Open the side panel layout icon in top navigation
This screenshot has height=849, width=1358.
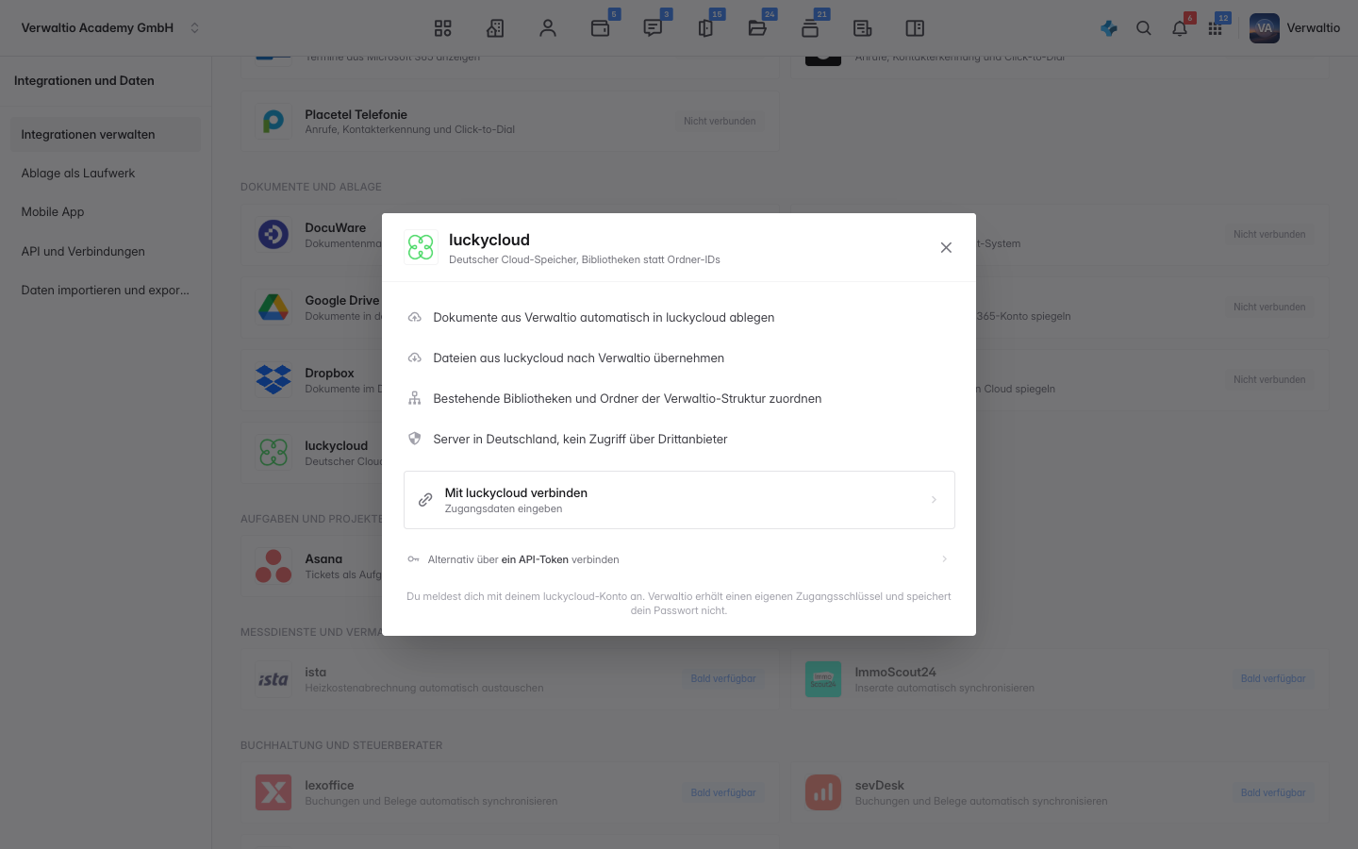[915, 28]
